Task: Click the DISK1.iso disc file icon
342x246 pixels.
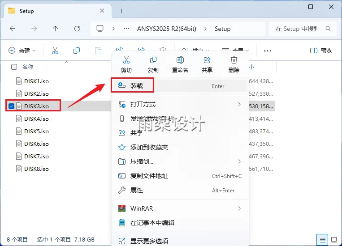Action: [19, 81]
